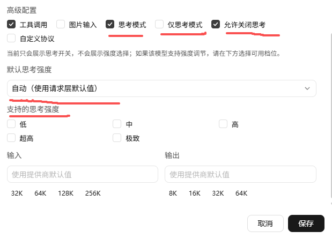Click the dropdown chevron arrow icon
Viewport: 332px width, 239px height.
[x=307, y=88]
